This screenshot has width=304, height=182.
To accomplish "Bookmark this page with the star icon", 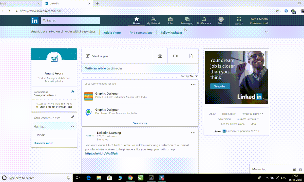I will pyautogui.click(x=277, y=11).
